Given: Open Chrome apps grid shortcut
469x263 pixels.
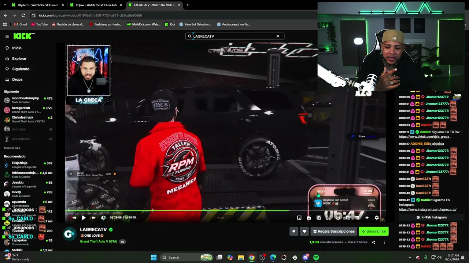Looking at the screenshot, I should point(5,24).
